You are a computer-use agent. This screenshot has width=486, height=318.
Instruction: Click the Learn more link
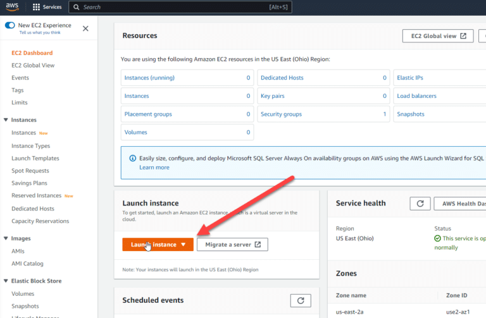(x=154, y=168)
